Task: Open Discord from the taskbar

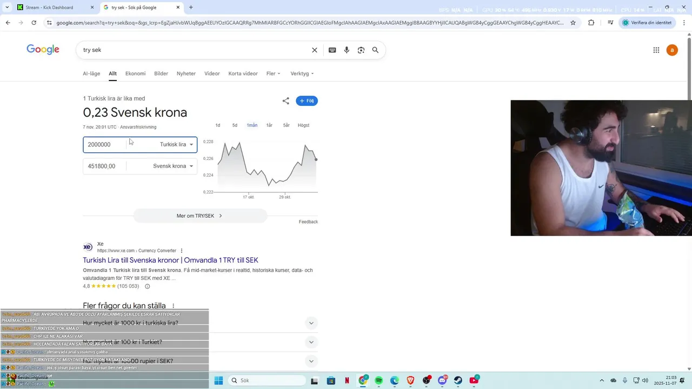Action: point(442,380)
